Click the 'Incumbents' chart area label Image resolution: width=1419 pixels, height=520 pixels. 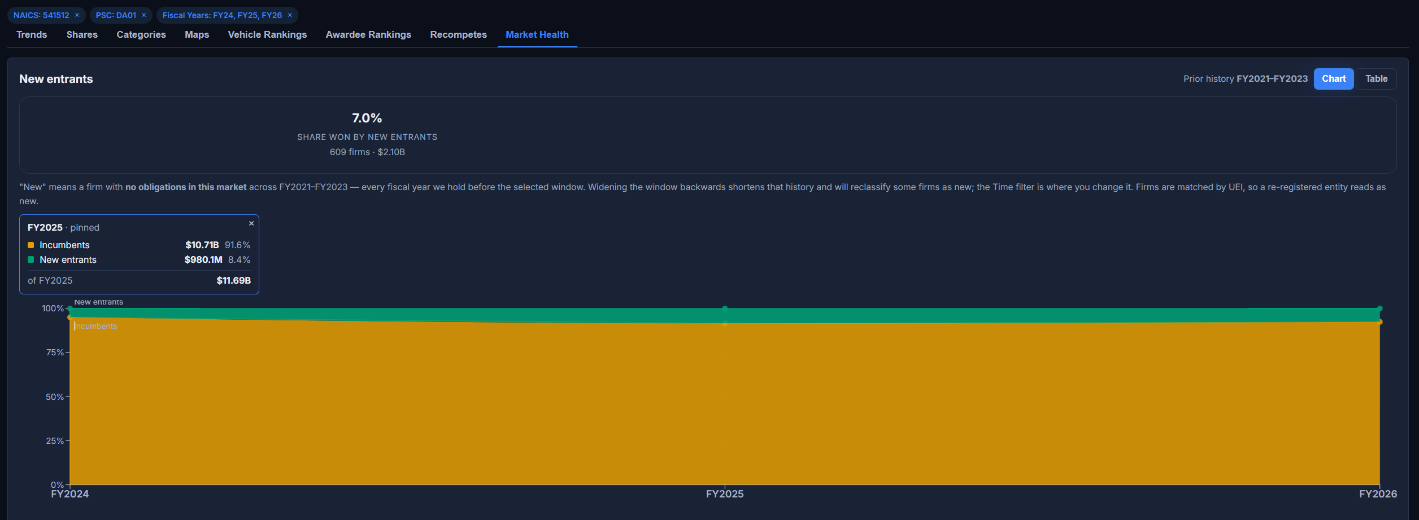pos(96,326)
